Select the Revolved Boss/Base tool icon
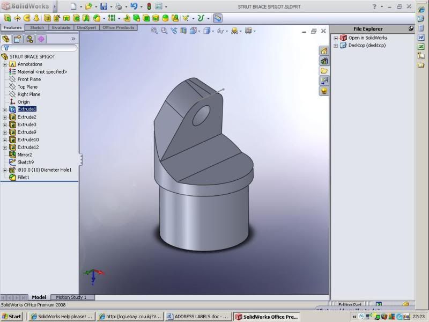This screenshot has width=429, height=322. pyautogui.click(x=17, y=18)
